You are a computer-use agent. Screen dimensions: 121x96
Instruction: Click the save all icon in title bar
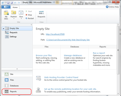(x=12, y=3)
